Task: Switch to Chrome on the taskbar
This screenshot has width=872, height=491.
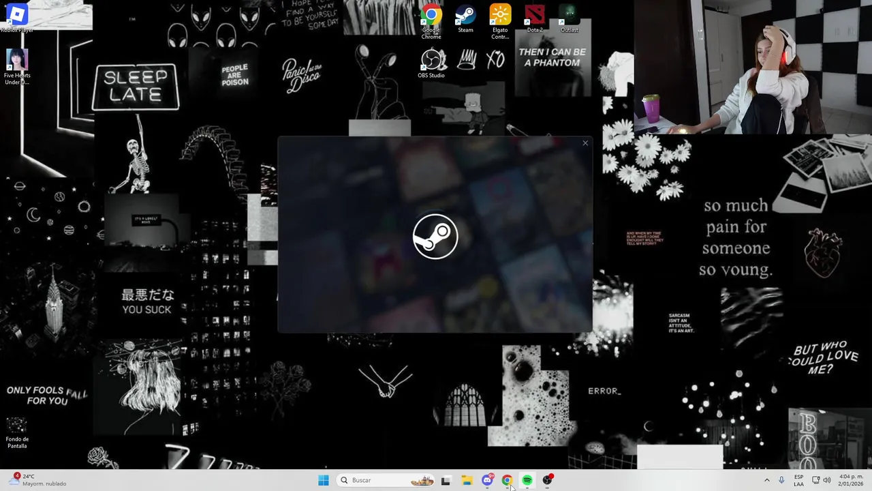Action: coord(507,480)
